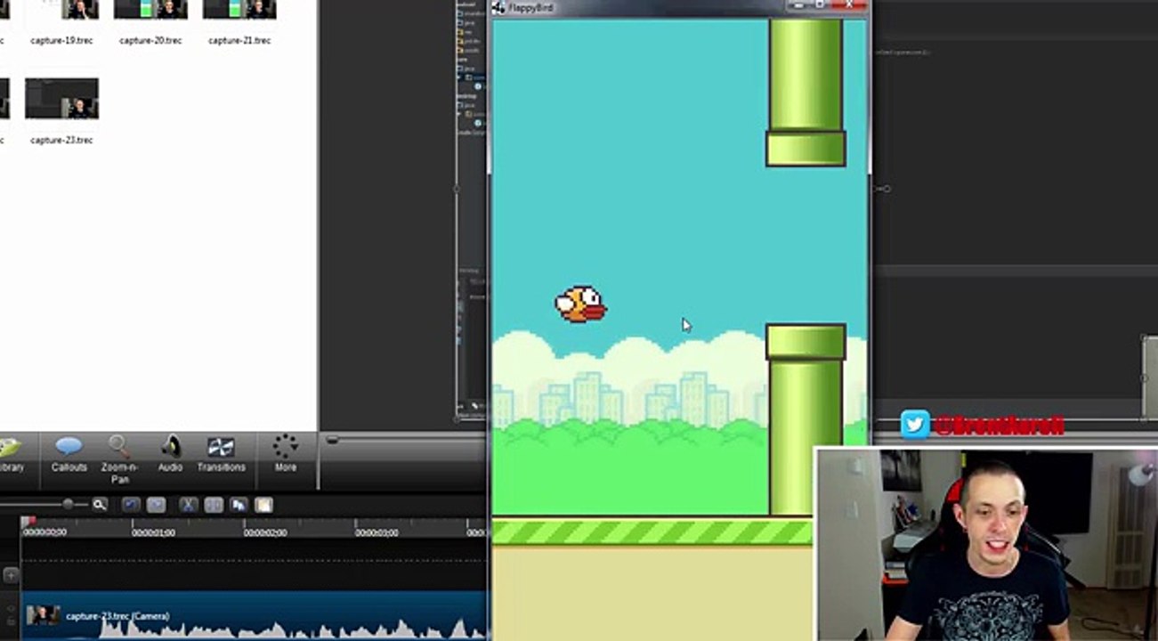The image size is (1158, 641).
Task: Click the timeline zoom magnifier icon
Action: click(100, 505)
